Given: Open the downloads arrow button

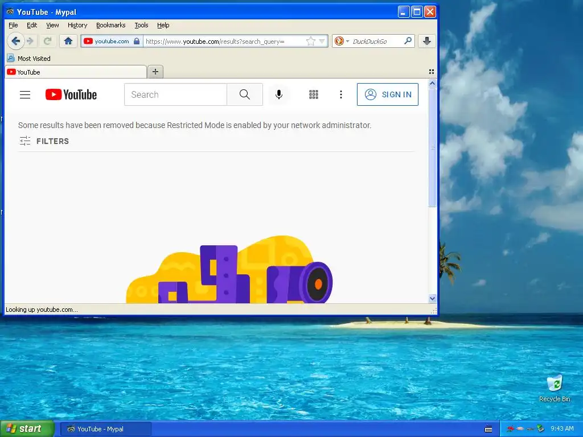Looking at the screenshot, I should click(427, 41).
